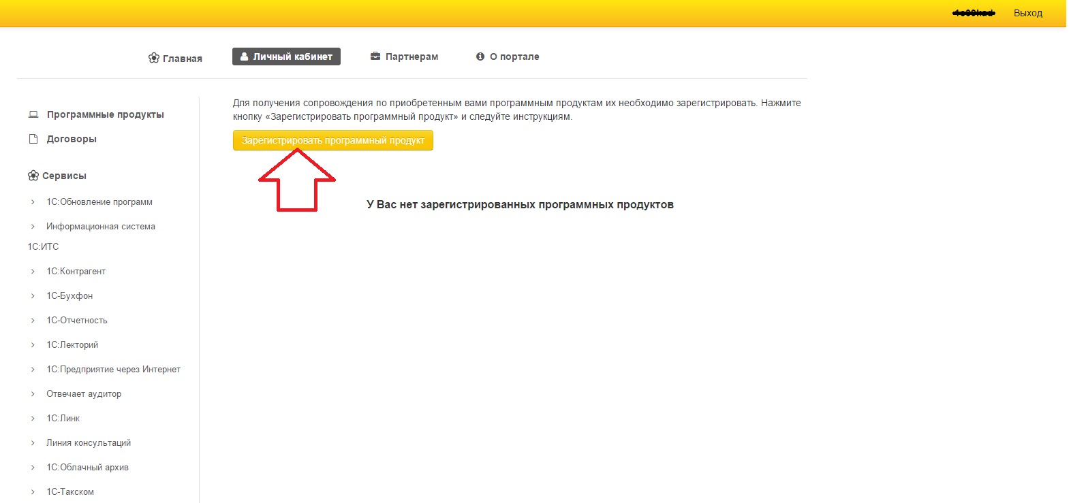Click the flower icon beside Сервисы
1071x503 pixels.
[x=33, y=176]
